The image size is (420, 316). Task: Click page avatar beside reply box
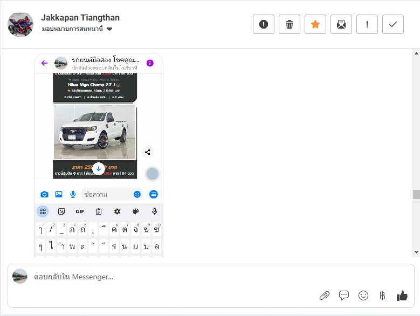point(20,276)
